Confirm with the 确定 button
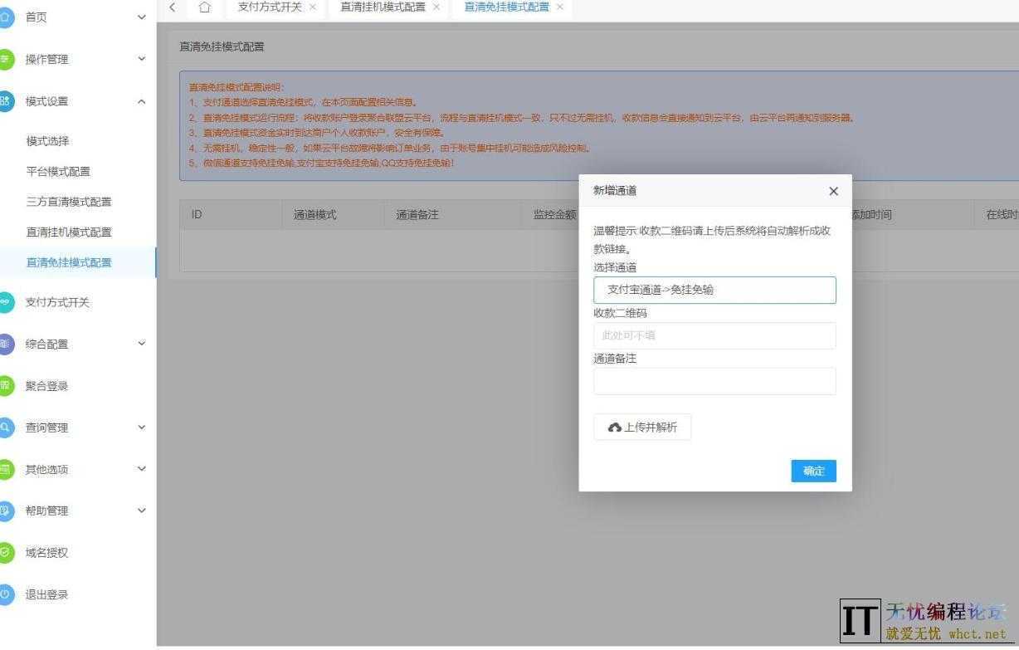Screen dimensions: 1019x650 [813, 471]
